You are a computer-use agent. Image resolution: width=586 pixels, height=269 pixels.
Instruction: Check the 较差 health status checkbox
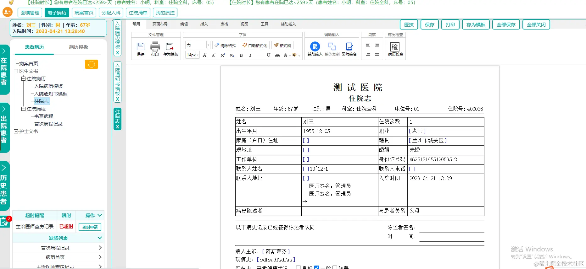[335, 267]
